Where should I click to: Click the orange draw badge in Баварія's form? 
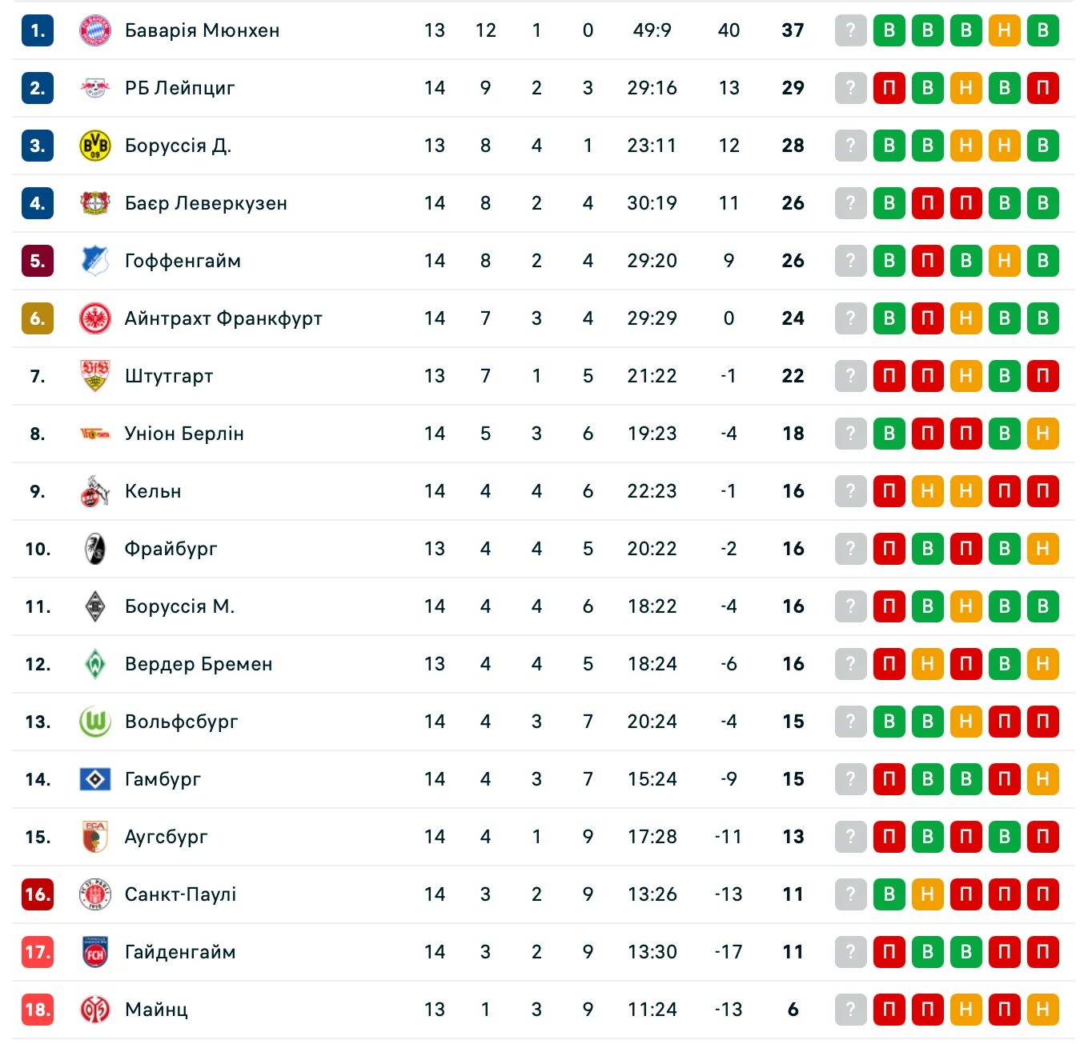1004,30
